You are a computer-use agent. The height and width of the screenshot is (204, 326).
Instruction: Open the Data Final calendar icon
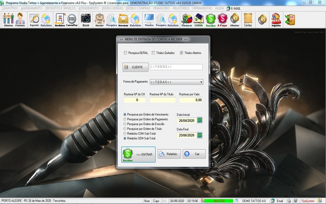point(200,135)
